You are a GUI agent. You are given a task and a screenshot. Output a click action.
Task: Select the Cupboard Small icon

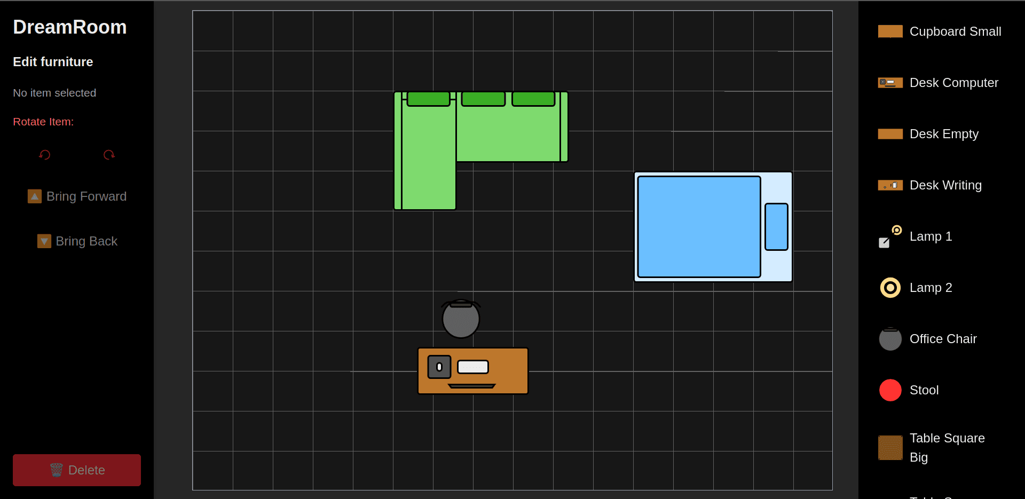point(890,31)
